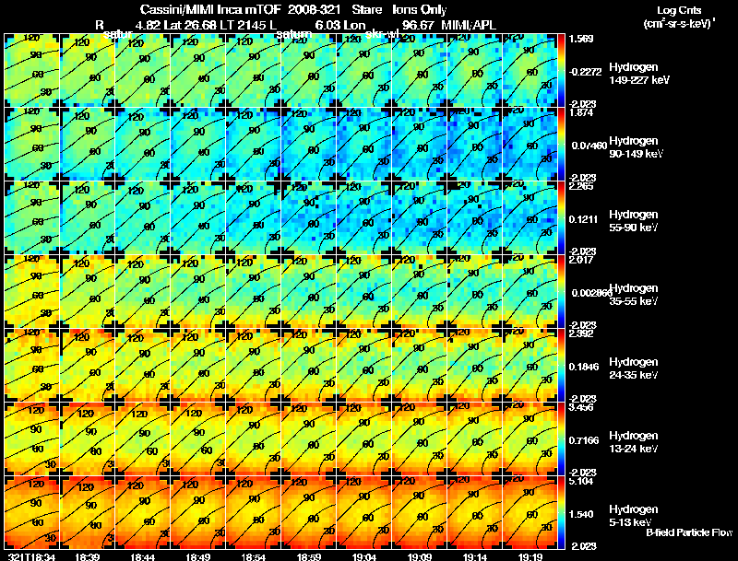Click the color bar for Hydrogen 24-35 keV
This screenshot has height=561, width=738.
pos(562,366)
